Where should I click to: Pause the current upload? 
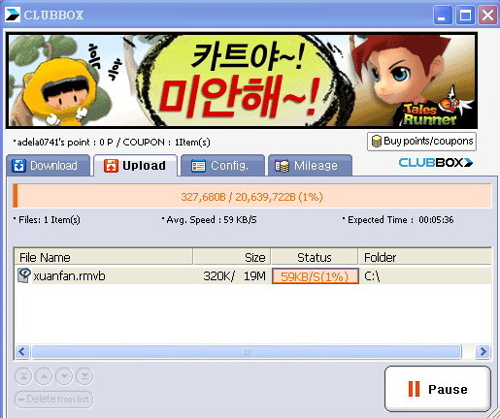tap(438, 389)
